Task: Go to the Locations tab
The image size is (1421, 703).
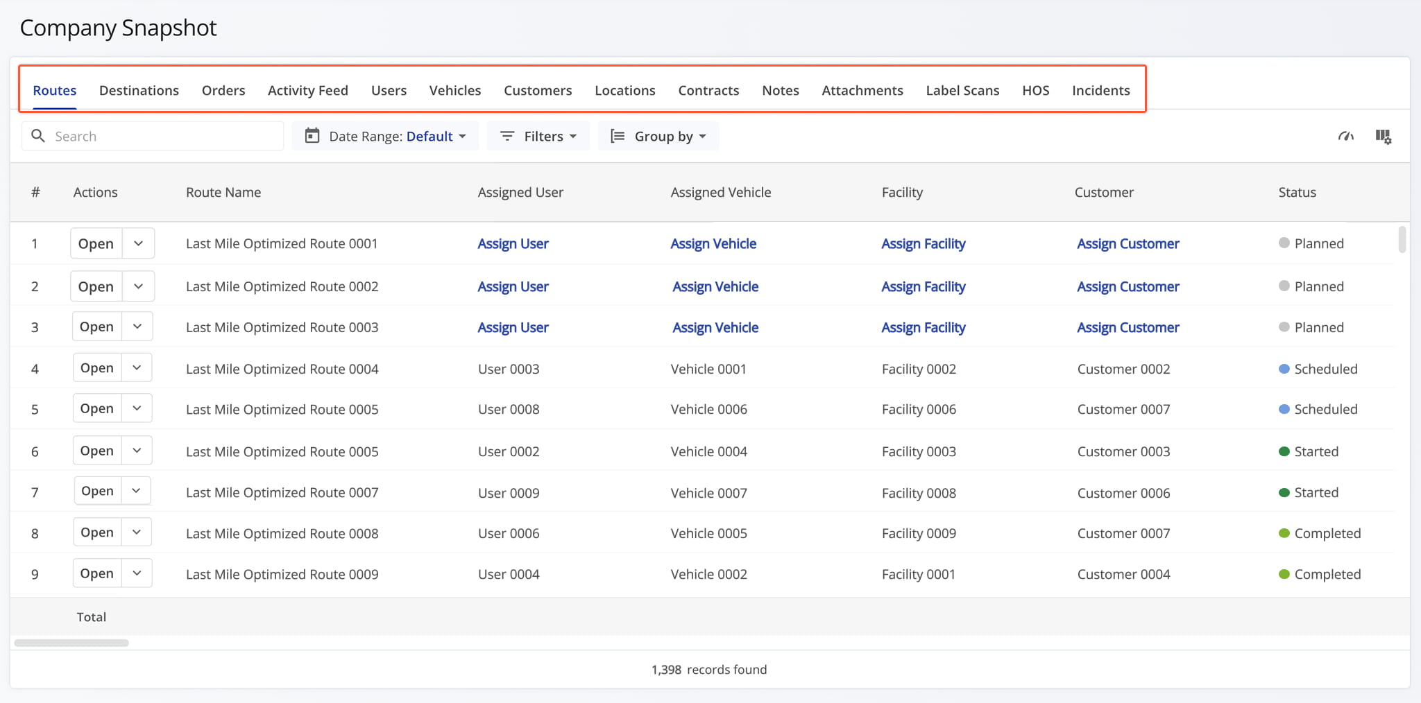Action: 625,90
